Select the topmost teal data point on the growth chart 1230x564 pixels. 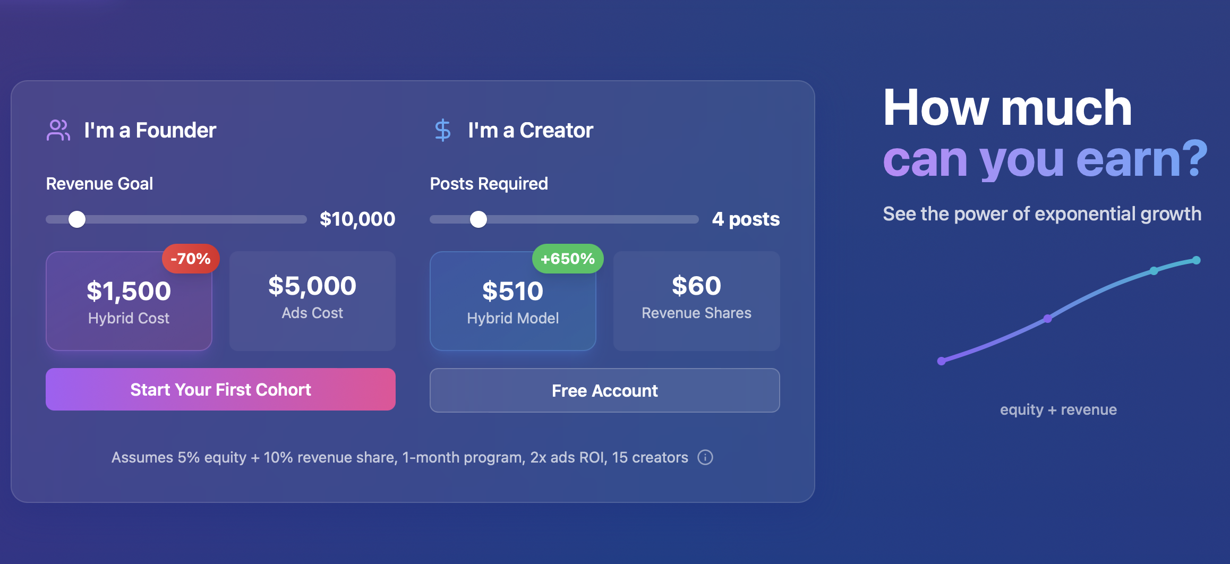click(1197, 260)
